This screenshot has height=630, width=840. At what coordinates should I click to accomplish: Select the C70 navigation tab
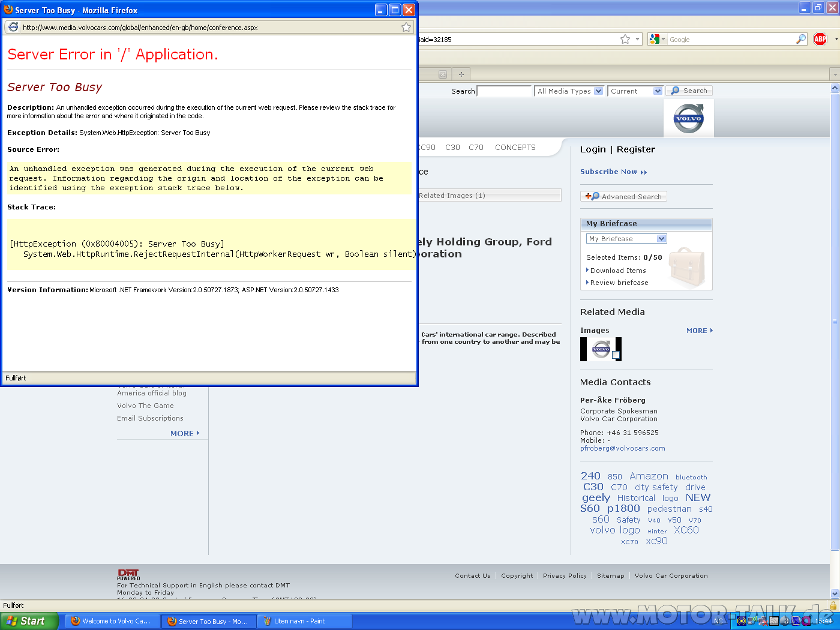[x=476, y=148]
